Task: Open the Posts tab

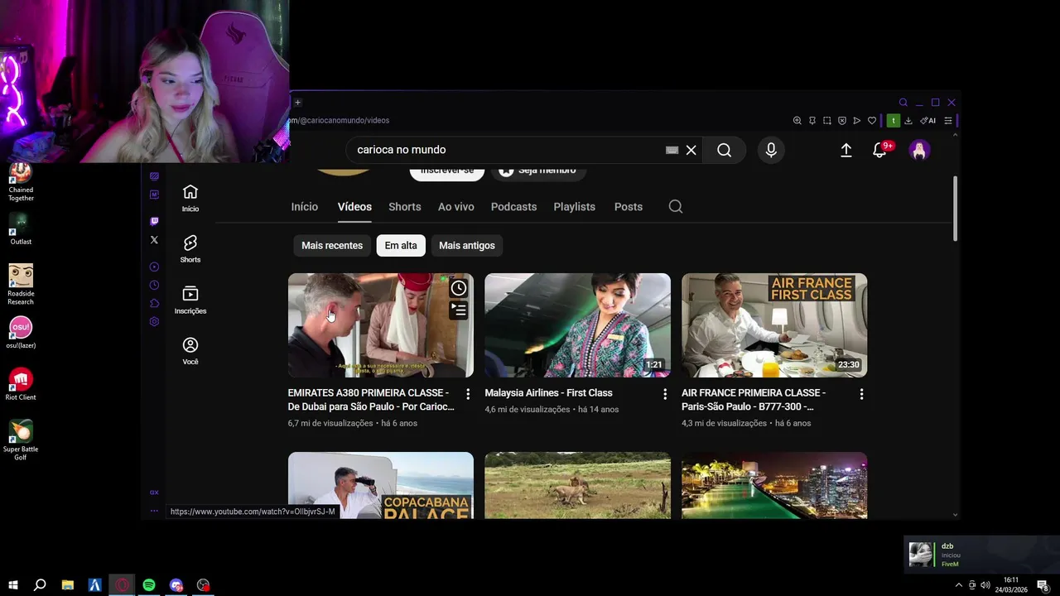Action: pos(629,207)
